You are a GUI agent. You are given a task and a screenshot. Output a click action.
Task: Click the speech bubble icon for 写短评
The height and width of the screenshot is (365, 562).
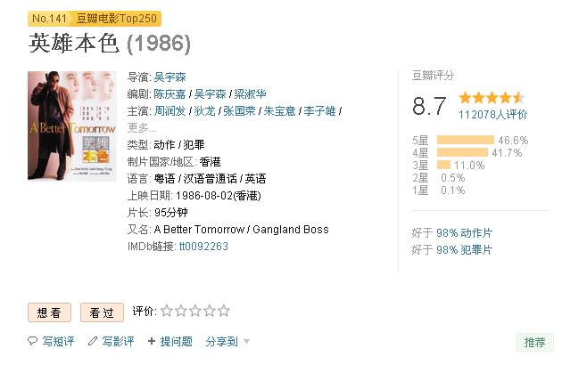pyautogui.click(x=32, y=341)
